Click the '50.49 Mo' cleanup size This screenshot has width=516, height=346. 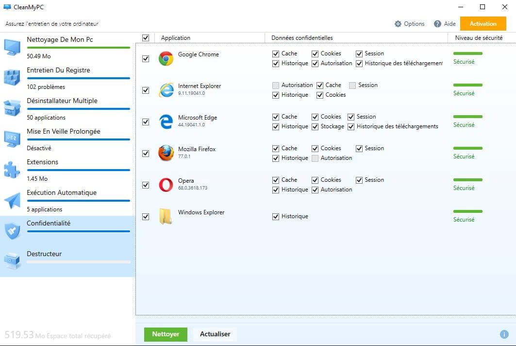(38, 56)
